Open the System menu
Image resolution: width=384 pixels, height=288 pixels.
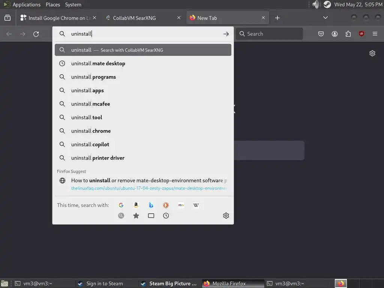click(x=73, y=4)
